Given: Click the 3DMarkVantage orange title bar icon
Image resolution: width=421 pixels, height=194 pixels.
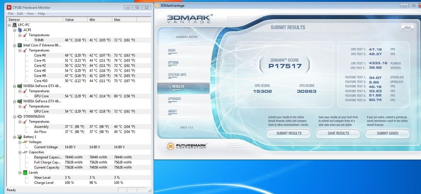Looking at the screenshot, I should tap(157, 6).
